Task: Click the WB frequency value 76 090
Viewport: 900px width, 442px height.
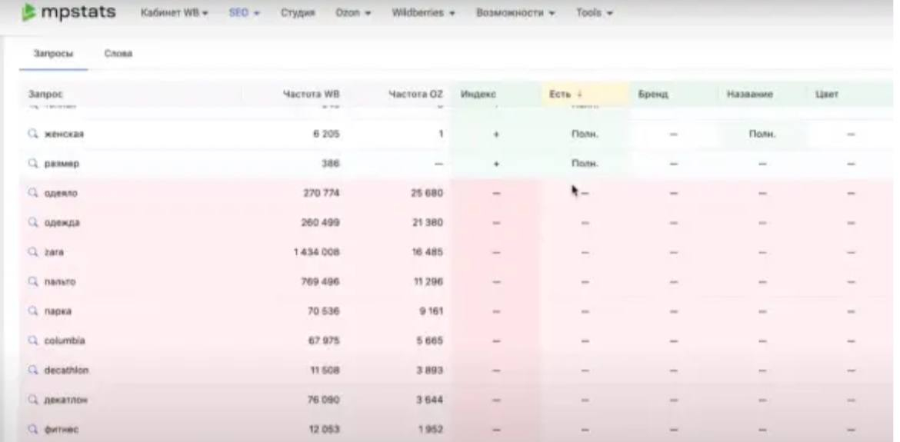Action: pyautogui.click(x=325, y=400)
